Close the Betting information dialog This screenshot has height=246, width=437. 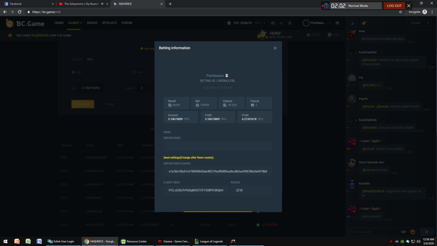275,48
